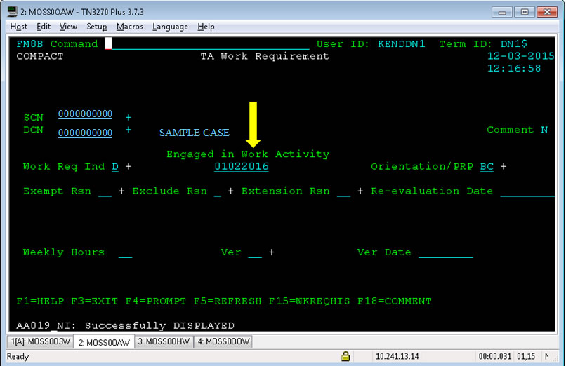Click the Engaged in Work Activity date 01022016
Viewport: 566px width, 366px height.
click(242, 167)
